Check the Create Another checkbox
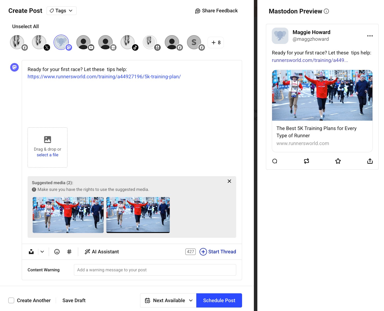The image size is (384, 311). (11, 301)
